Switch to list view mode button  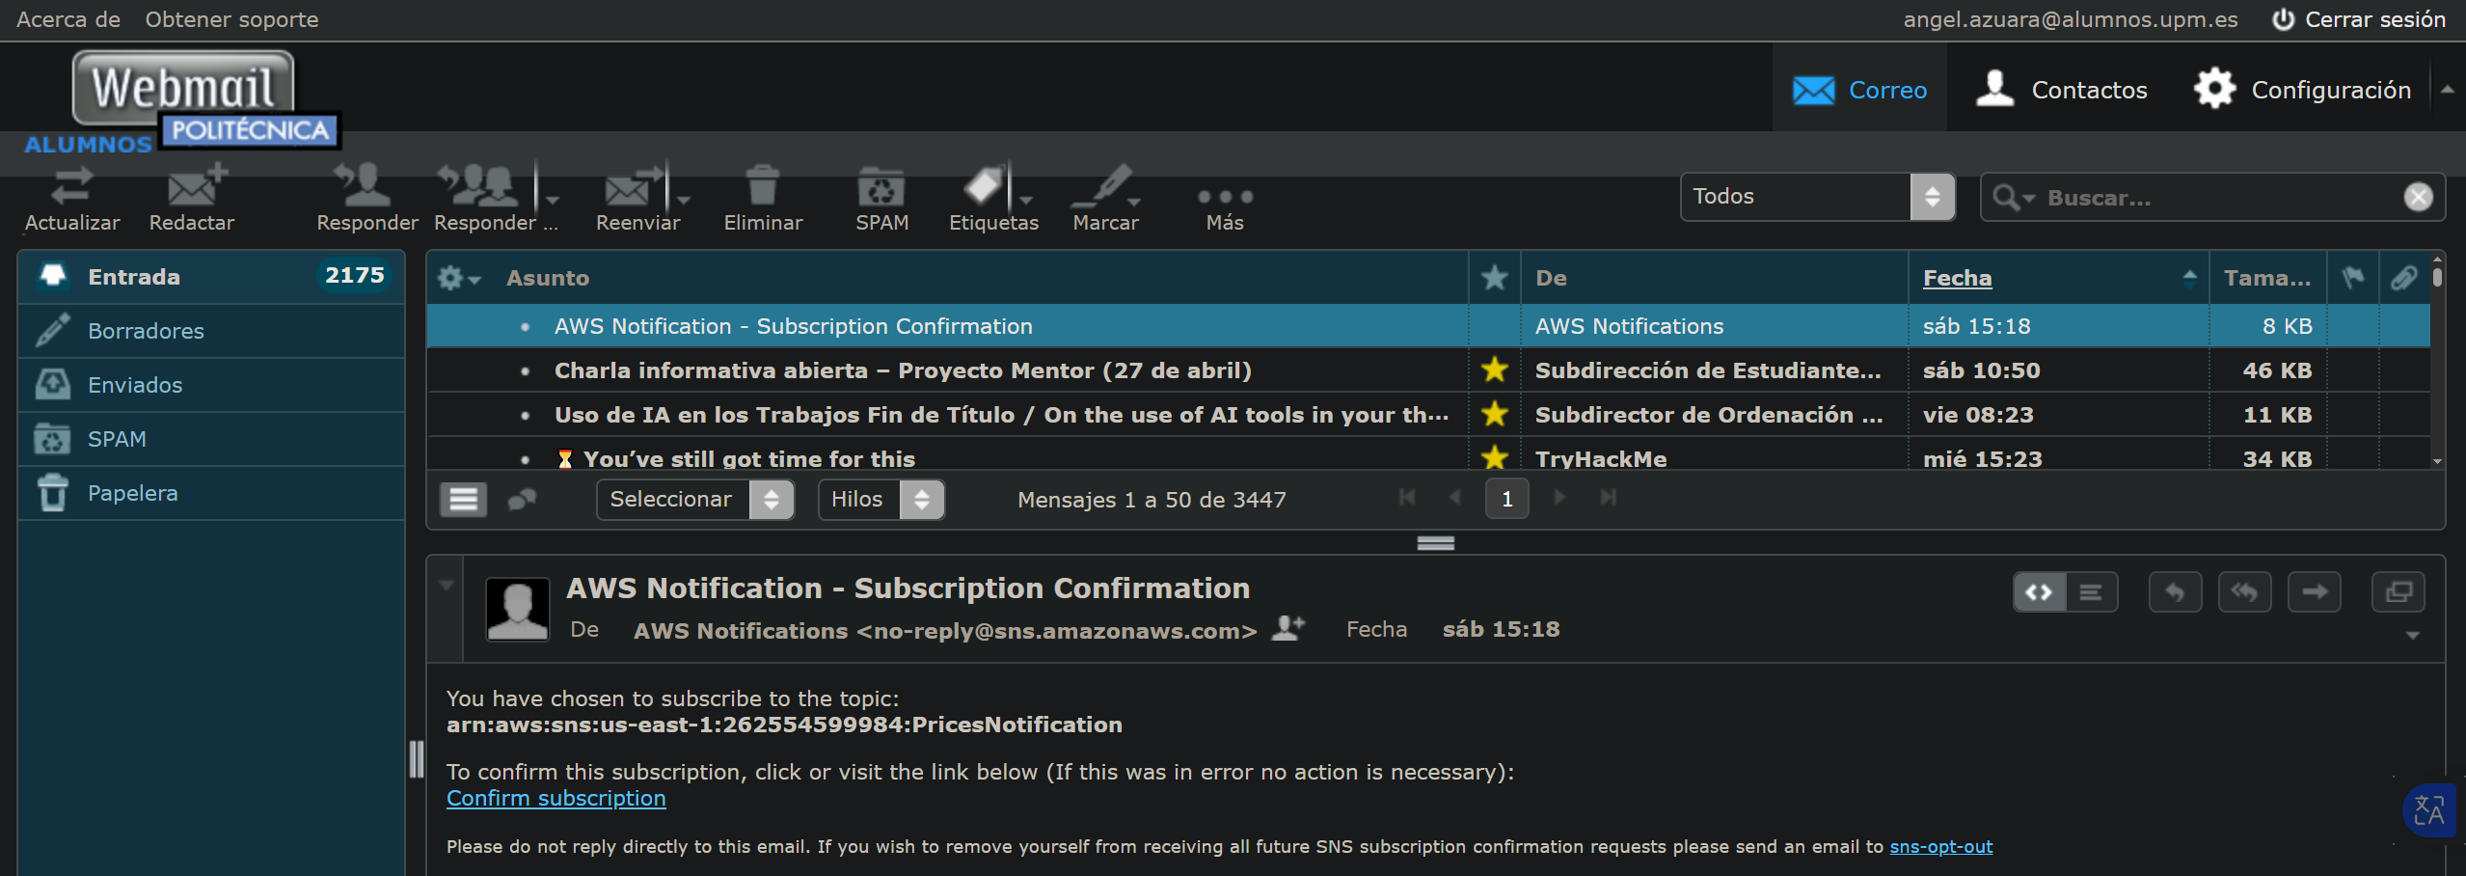464,499
